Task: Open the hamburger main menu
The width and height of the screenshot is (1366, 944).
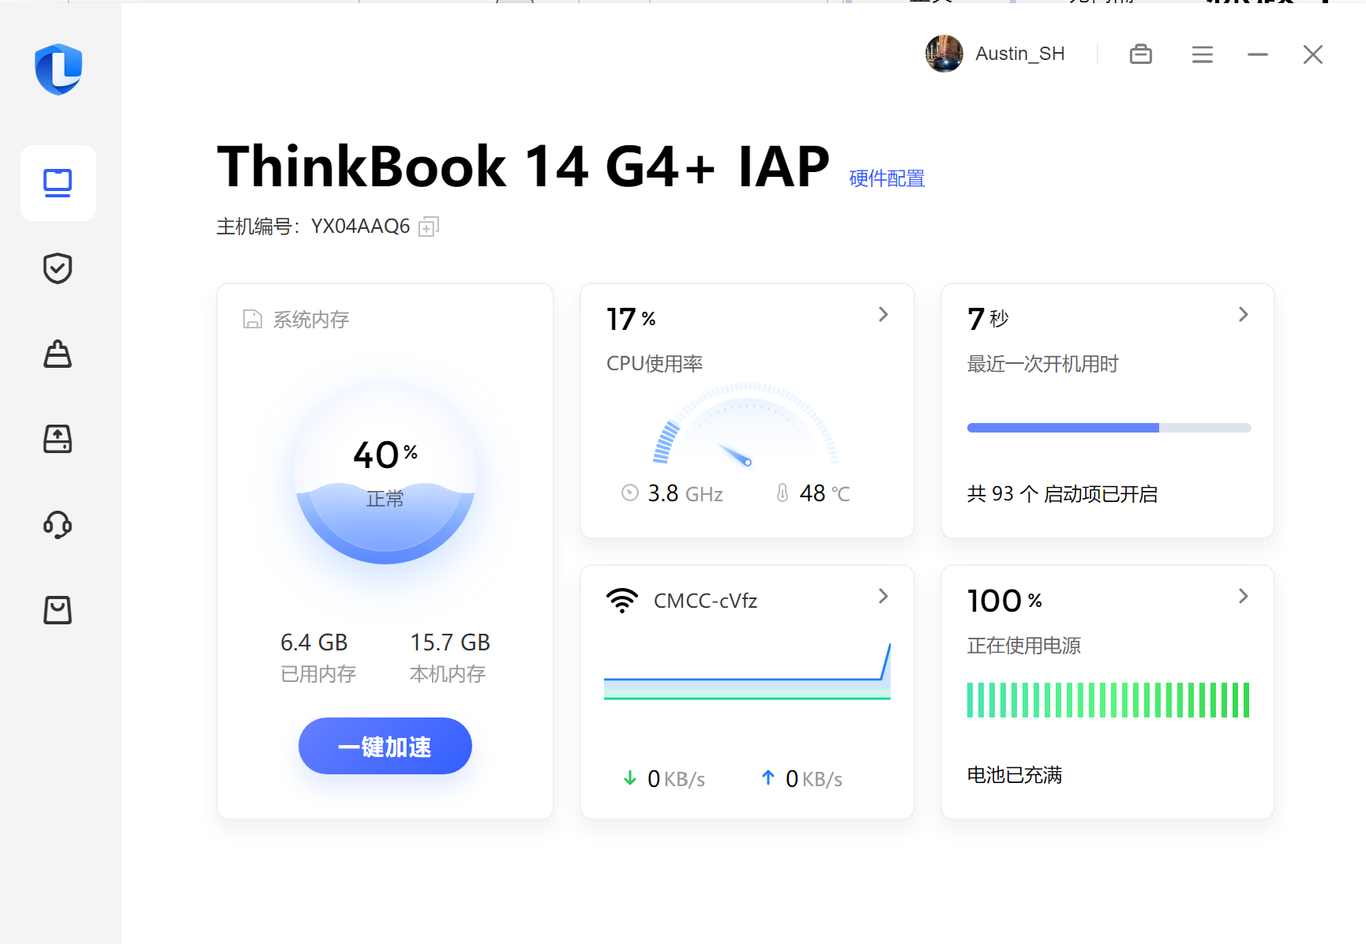Action: (x=1203, y=54)
